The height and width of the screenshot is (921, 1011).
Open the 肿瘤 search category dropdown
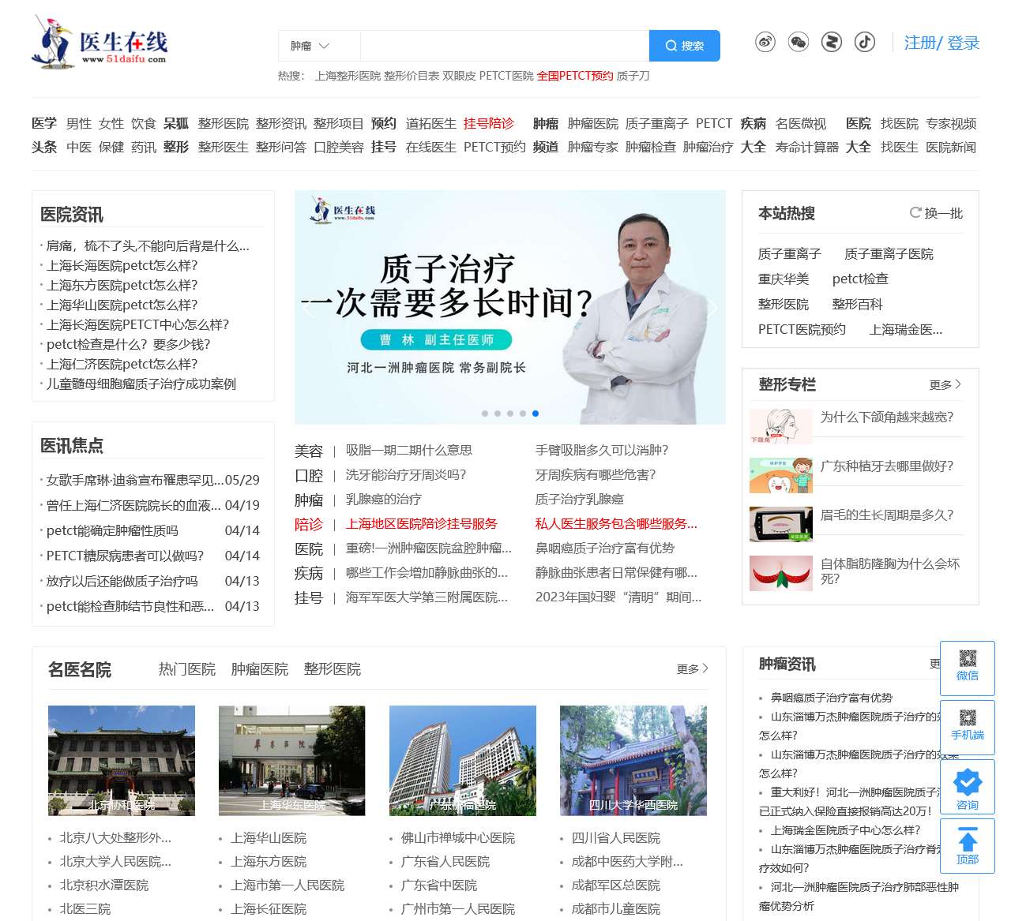[318, 46]
